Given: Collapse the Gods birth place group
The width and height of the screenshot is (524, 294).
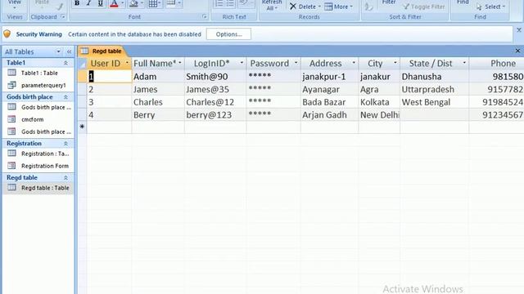Looking at the screenshot, I should [x=65, y=97].
